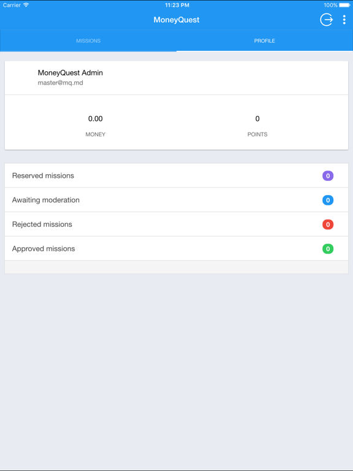Open the Approved missions row
The image size is (353, 471).
coord(176,249)
